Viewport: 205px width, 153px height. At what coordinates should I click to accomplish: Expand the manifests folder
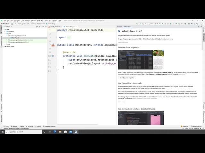click(x=5, y=32)
